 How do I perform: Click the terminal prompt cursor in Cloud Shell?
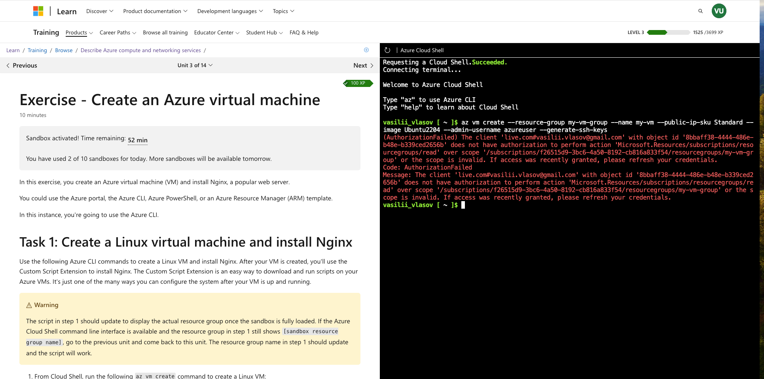click(463, 205)
